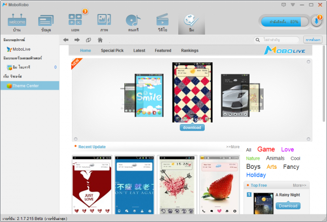This screenshot has height=222, width=327.
Task: Select the sports car theme preview
Action: coord(235,95)
